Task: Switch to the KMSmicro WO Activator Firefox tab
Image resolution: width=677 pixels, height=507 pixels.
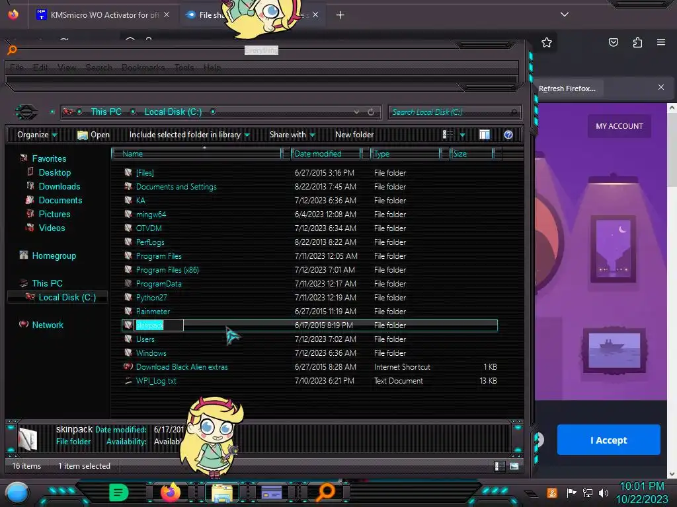Action: [x=104, y=15]
